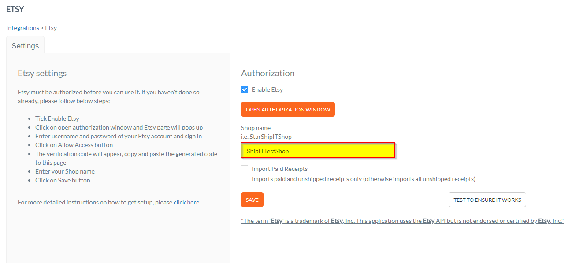Click the 'Click on Save button' step

63,180
